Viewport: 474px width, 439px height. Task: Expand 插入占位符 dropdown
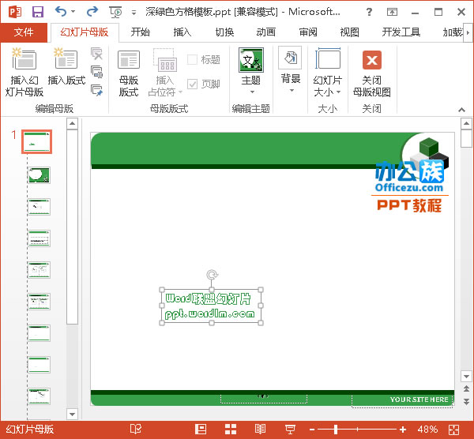[x=165, y=72]
